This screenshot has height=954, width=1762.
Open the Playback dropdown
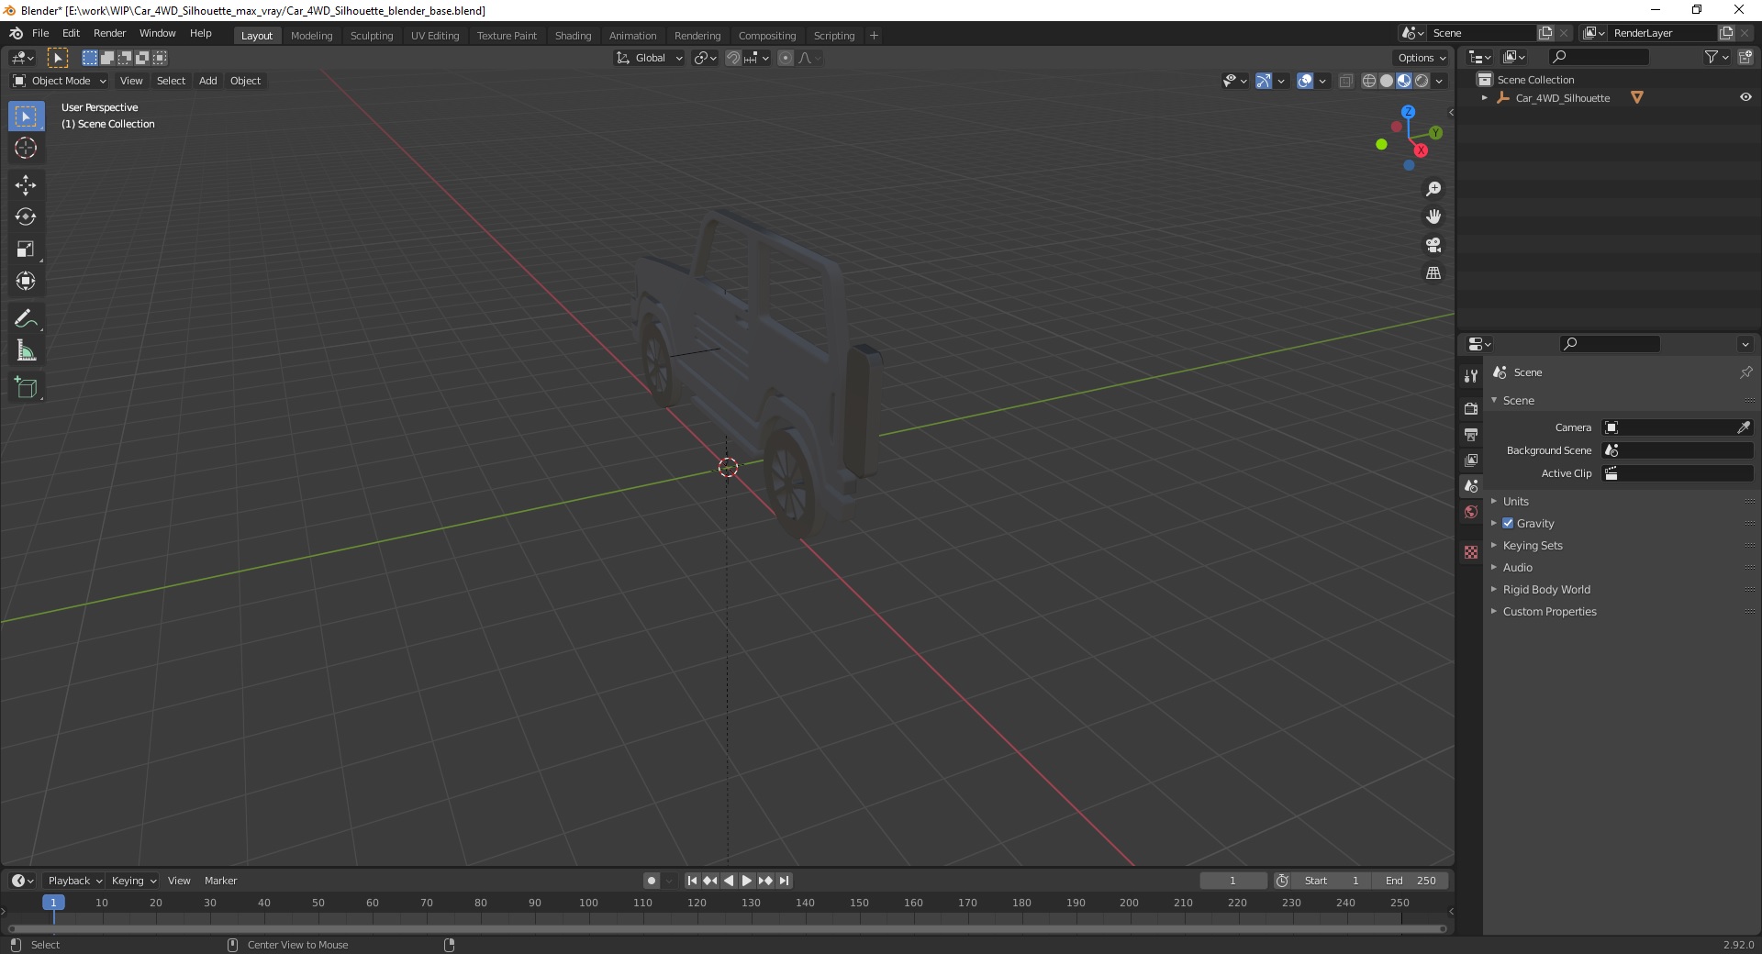[74, 881]
